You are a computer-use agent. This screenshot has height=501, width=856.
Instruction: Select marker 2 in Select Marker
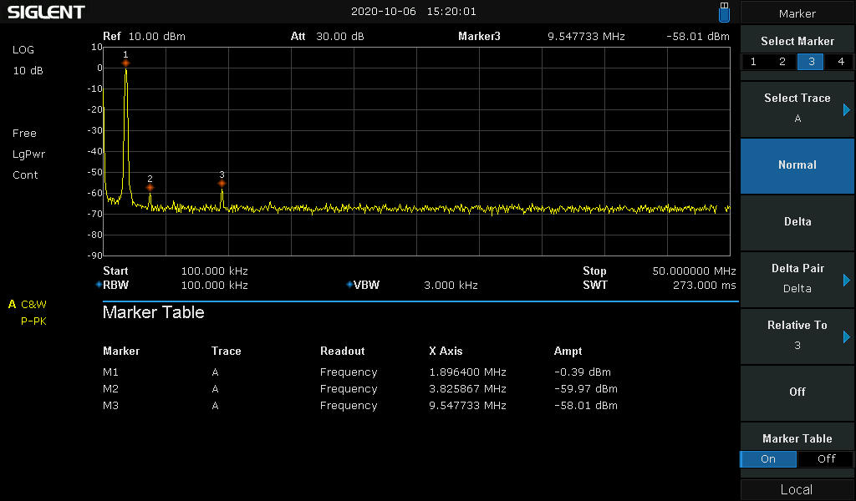point(782,62)
